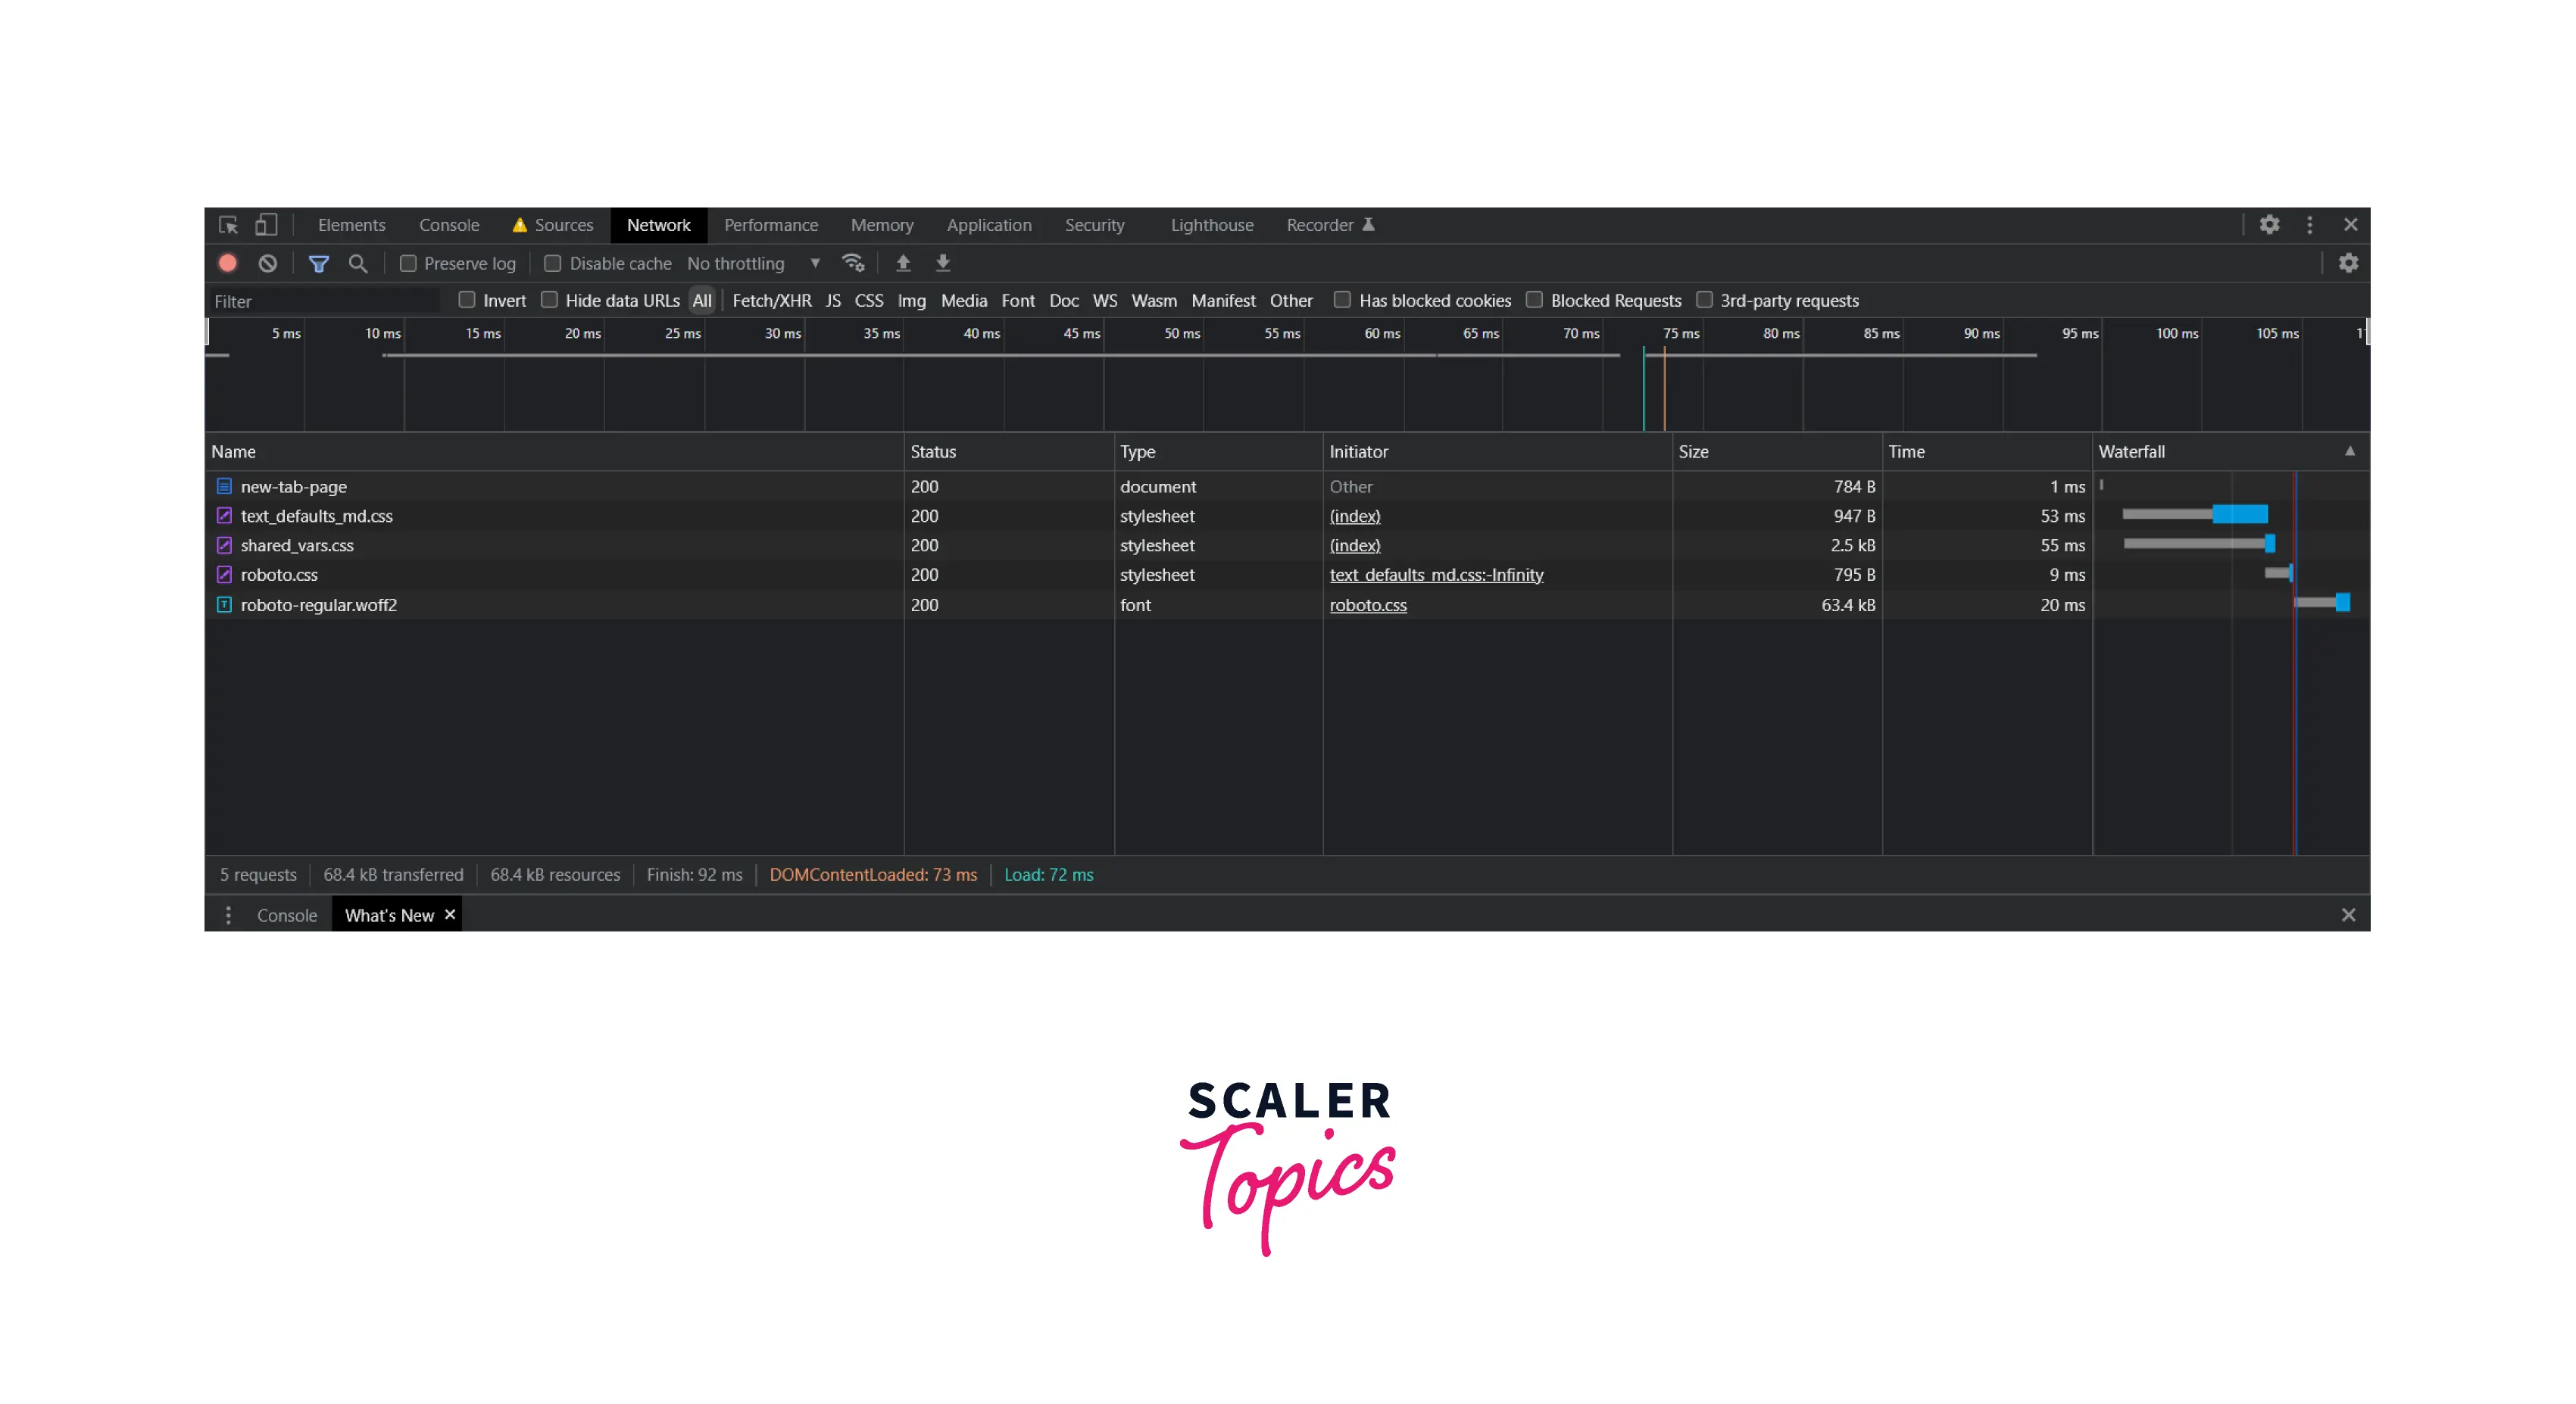Open text_defaults_md.css:-Infinity initiator link
2576x1404 pixels.
[x=1436, y=575]
